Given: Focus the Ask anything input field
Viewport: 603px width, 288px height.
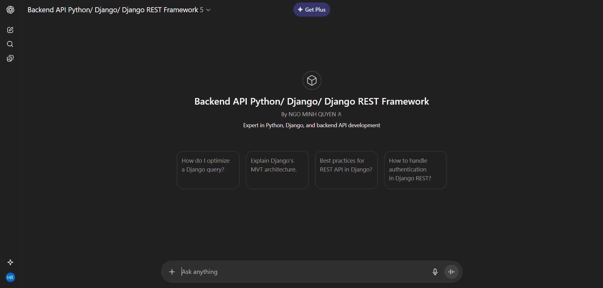Looking at the screenshot, I should [301, 272].
